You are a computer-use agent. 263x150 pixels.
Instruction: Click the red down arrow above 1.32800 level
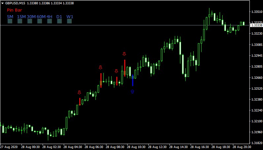[100, 67]
